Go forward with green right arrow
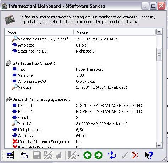This screenshot has width=168, height=163. click(99, 155)
